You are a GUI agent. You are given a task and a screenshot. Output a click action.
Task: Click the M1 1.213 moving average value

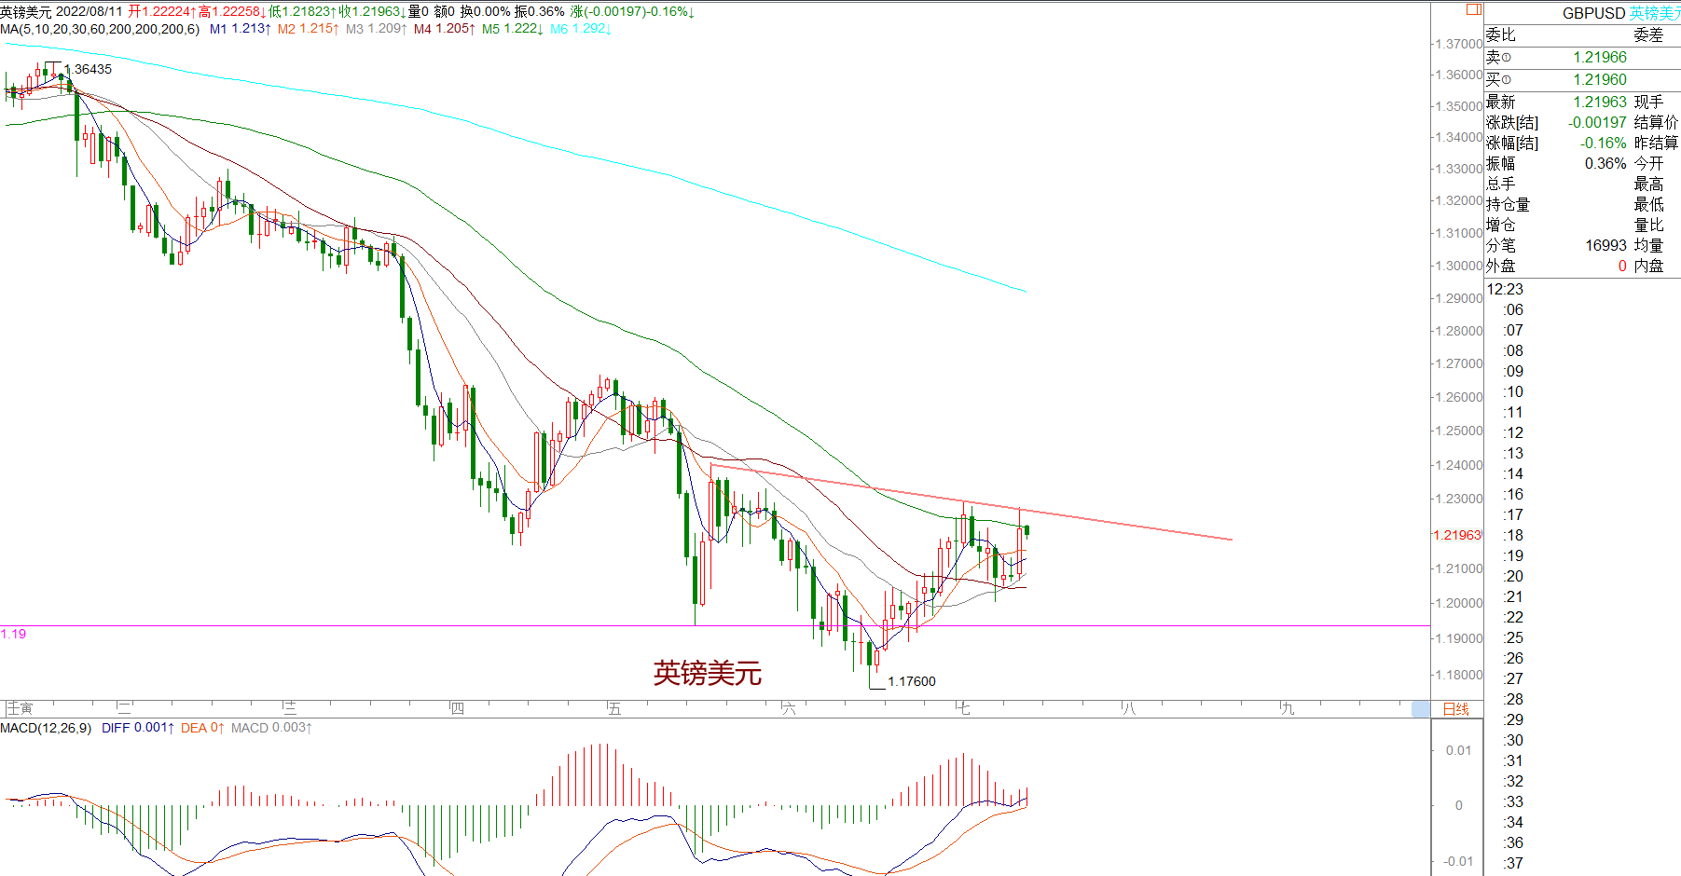coord(241,29)
